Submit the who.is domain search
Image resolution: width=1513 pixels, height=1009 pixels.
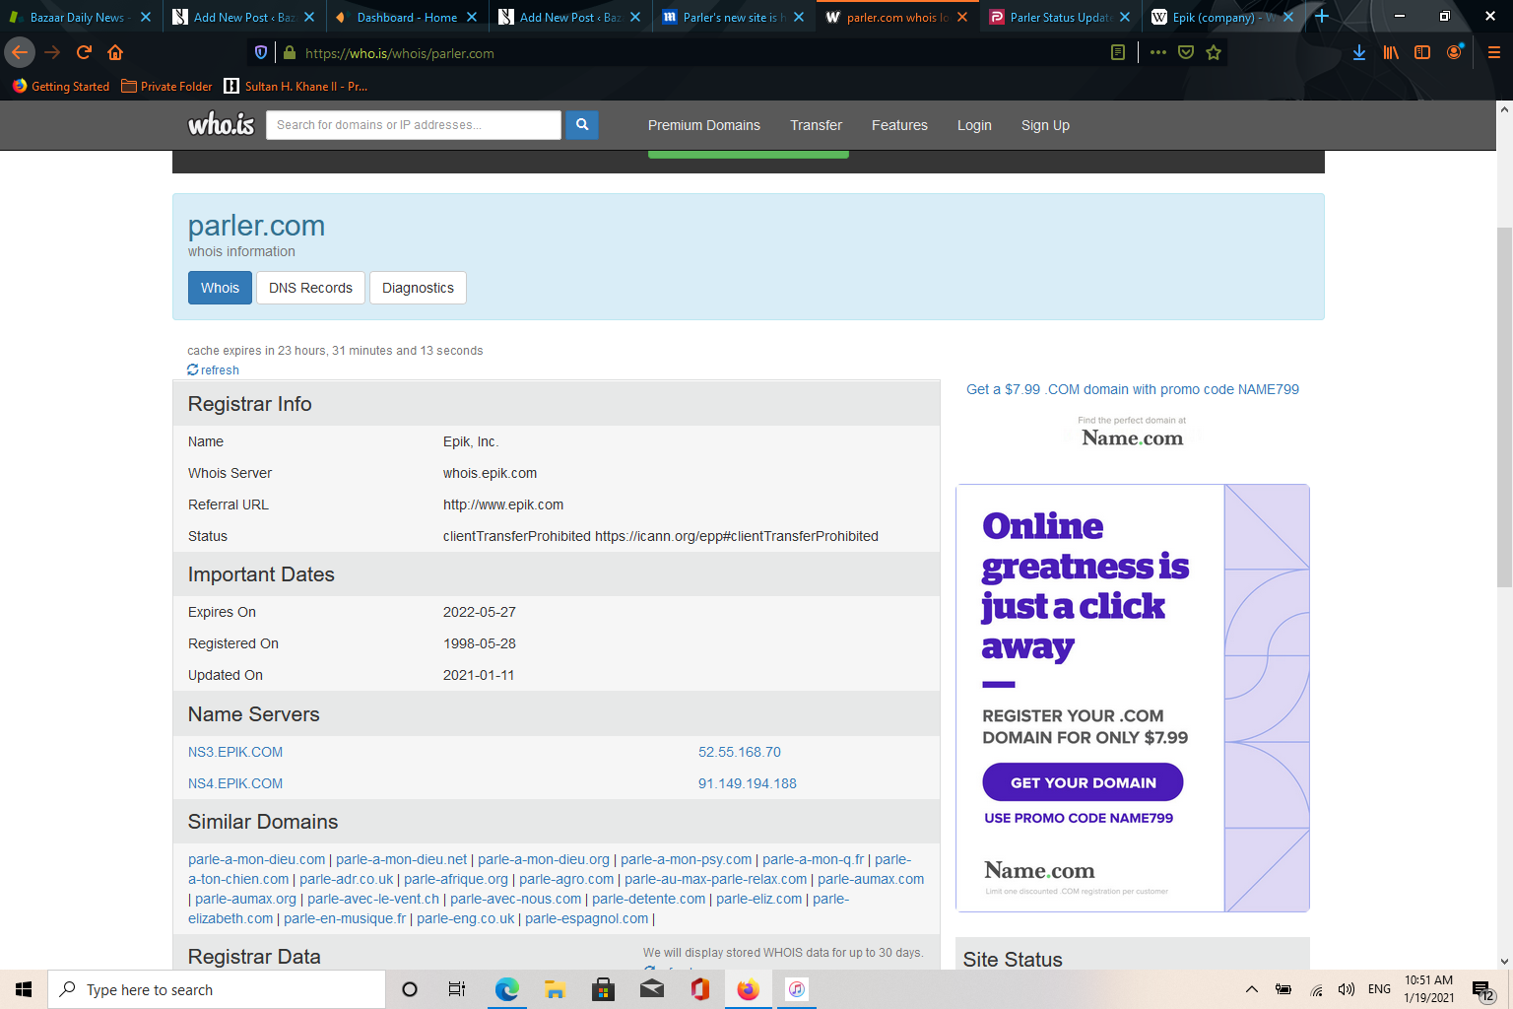point(582,125)
